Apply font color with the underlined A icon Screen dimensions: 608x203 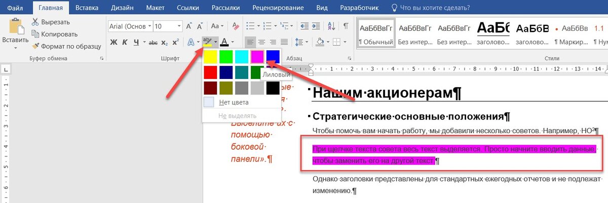[x=224, y=42]
